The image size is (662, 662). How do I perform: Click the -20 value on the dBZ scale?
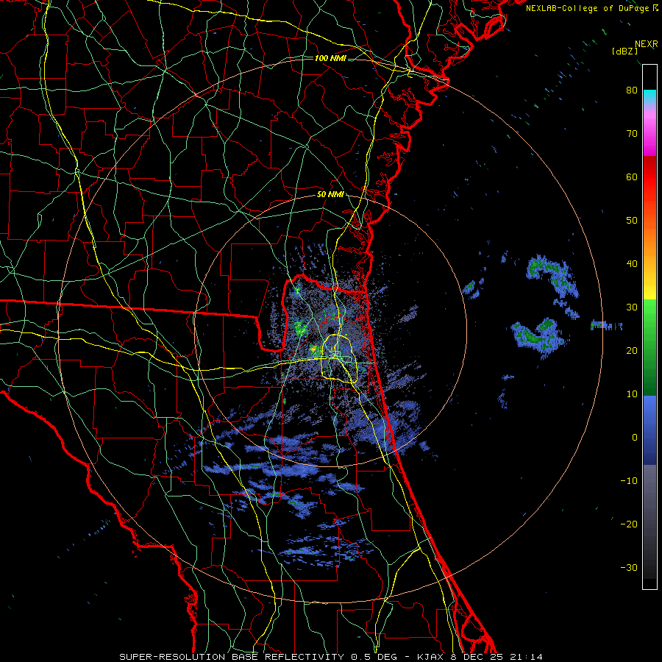coord(629,524)
